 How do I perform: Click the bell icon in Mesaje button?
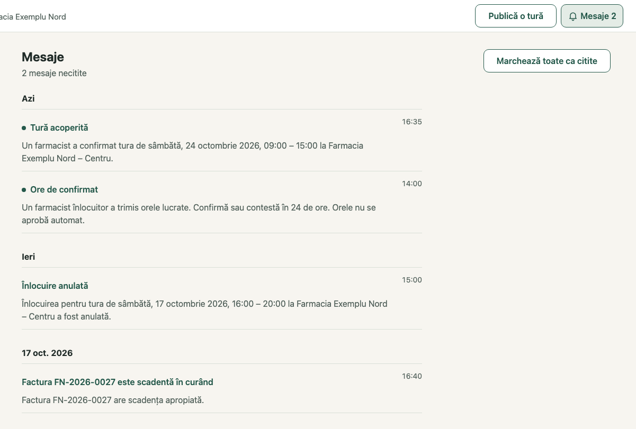(572, 16)
